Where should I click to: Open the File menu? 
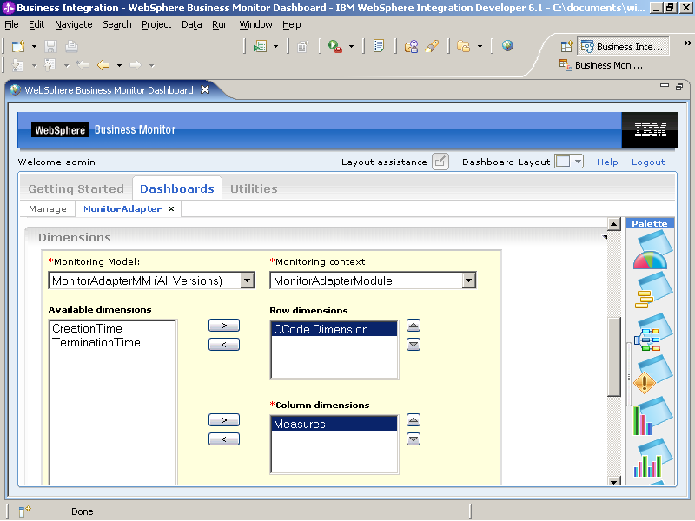[x=11, y=25]
